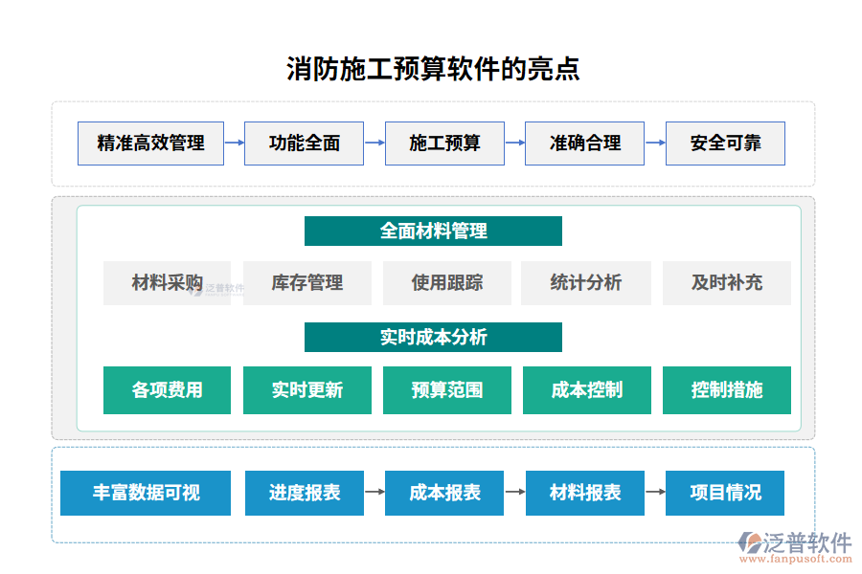Open the 实时成本分析 section header

coord(433,337)
